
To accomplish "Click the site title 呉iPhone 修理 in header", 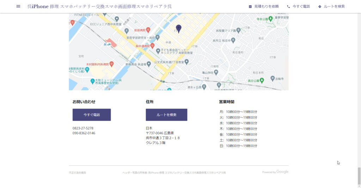I will (99, 6).
